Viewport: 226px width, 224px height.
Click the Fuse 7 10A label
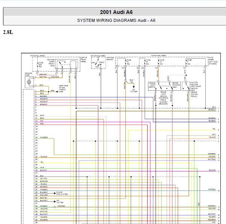pyautogui.click(x=189, y=62)
